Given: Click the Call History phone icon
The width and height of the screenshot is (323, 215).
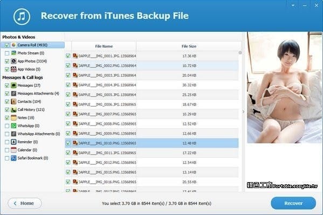Looking at the screenshot, I should [x=13, y=109].
